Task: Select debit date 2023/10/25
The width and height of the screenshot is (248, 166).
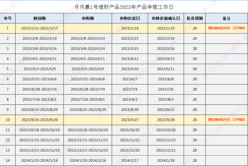Action: 130,130
